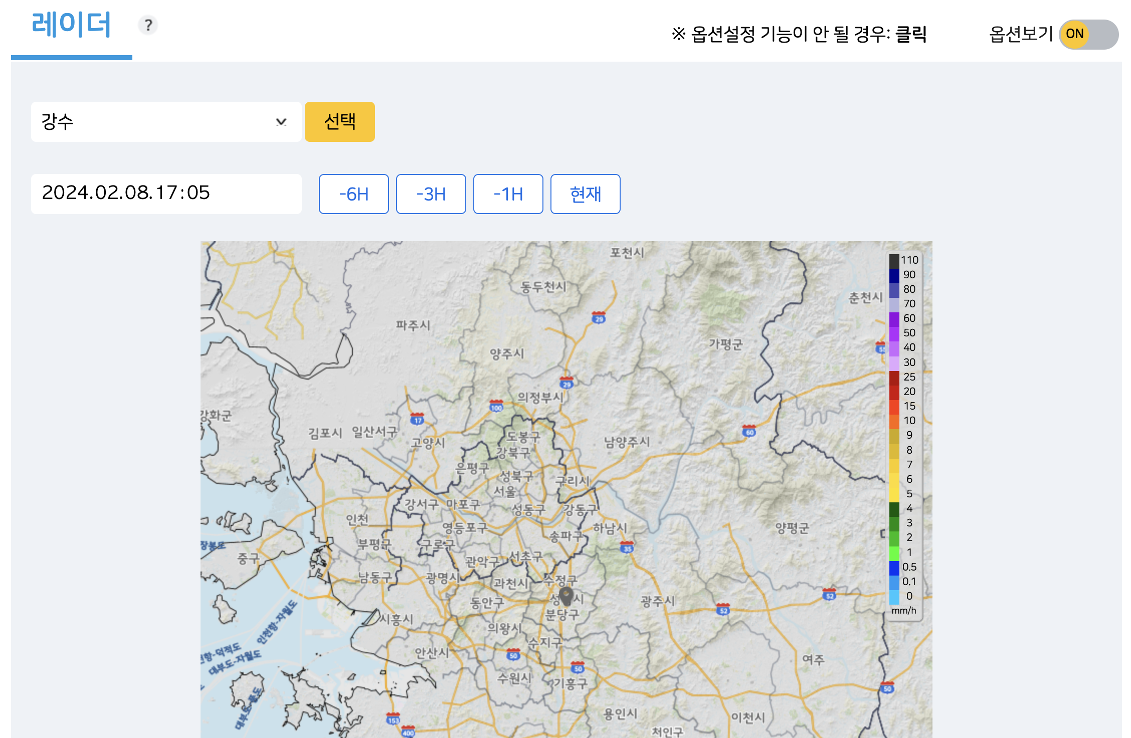Click the dropdown chevron beside 강수

pyautogui.click(x=281, y=121)
